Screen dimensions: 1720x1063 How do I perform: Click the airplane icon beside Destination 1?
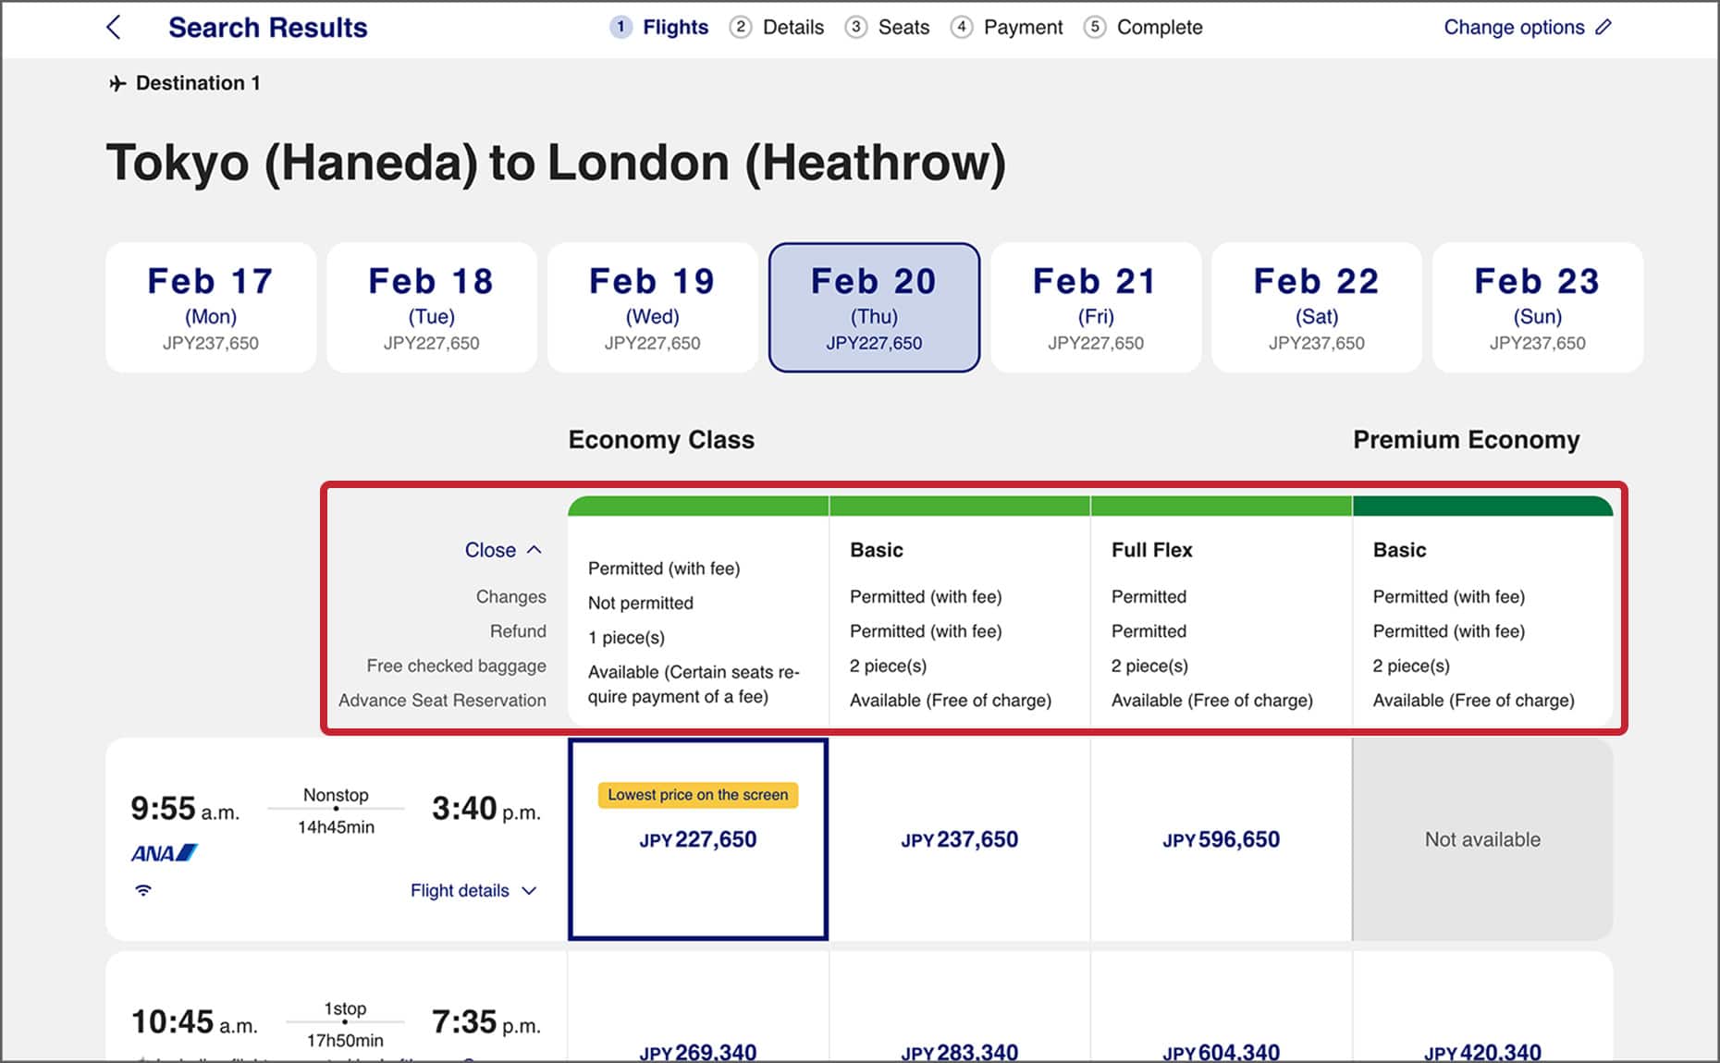117,84
